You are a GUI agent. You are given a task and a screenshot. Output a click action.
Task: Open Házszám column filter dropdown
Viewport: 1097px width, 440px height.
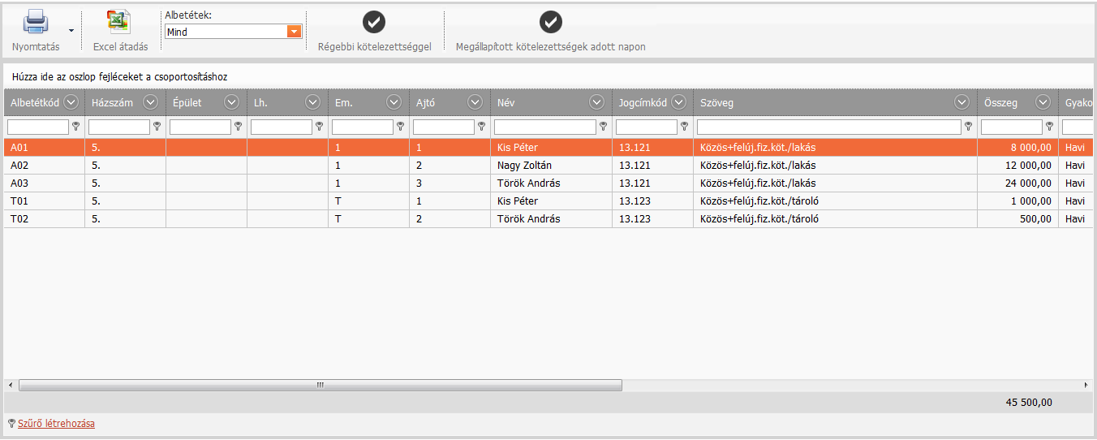pyautogui.click(x=150, y=102)
